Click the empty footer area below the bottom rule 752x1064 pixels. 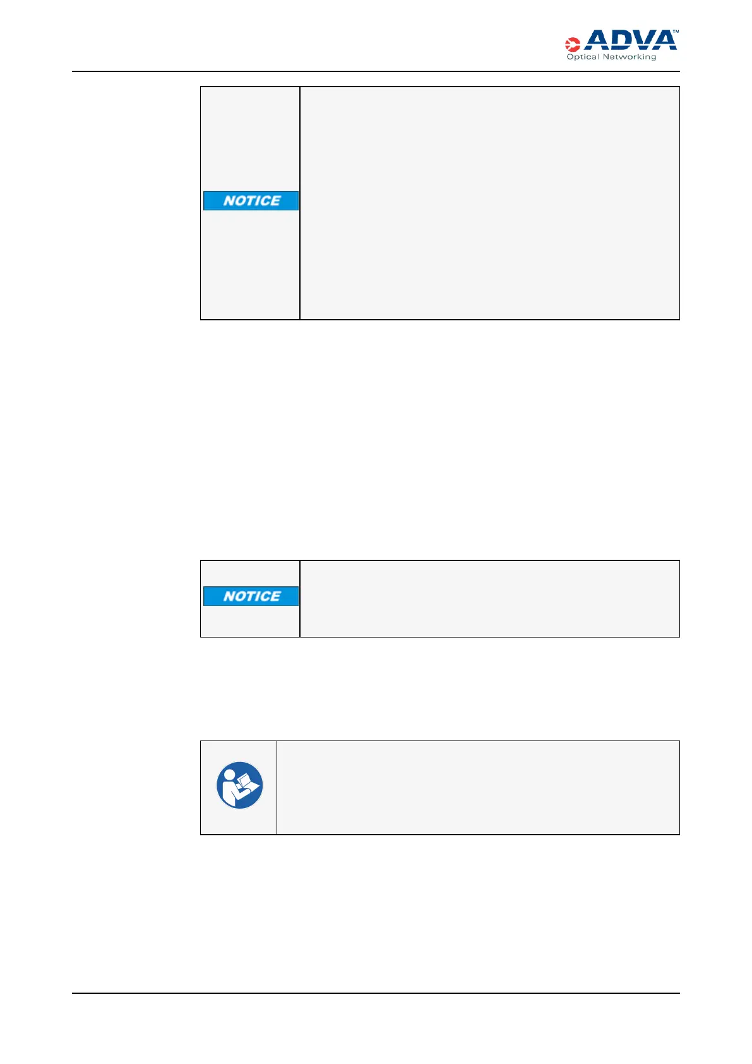pyautogui.click(x=376, y=1027)
